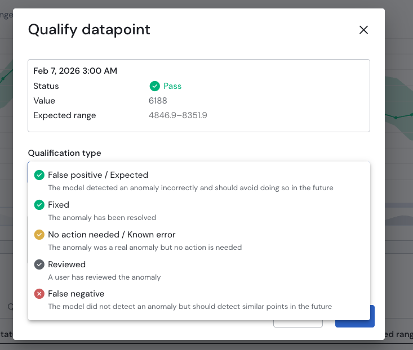Viewport: 413px width, 350px height.
Task: Click the green check icon beside False positive
Action: click(39, 175)
